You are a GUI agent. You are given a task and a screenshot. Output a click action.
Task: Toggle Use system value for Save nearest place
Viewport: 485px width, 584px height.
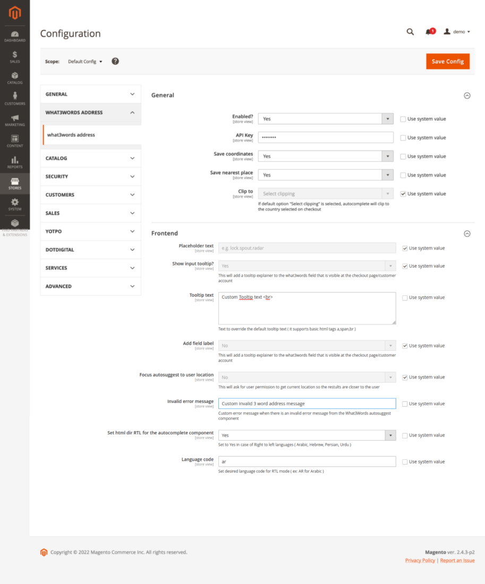[403, 175]
